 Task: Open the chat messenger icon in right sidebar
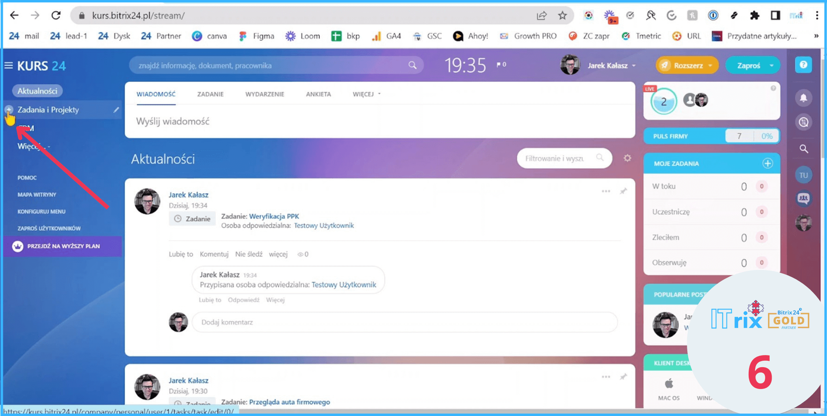[803, 122]
